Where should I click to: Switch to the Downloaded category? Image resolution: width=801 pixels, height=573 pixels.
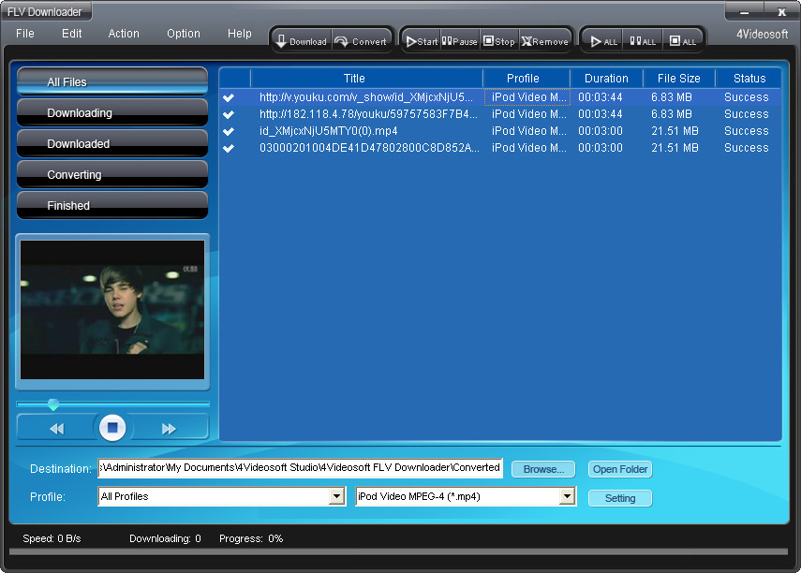(112, 143)
